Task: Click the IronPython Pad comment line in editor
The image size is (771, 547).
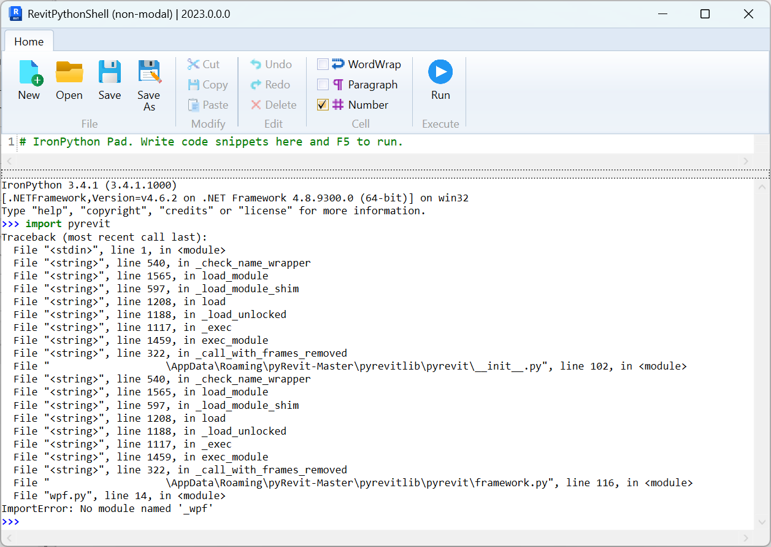Action: pos(211,142)
